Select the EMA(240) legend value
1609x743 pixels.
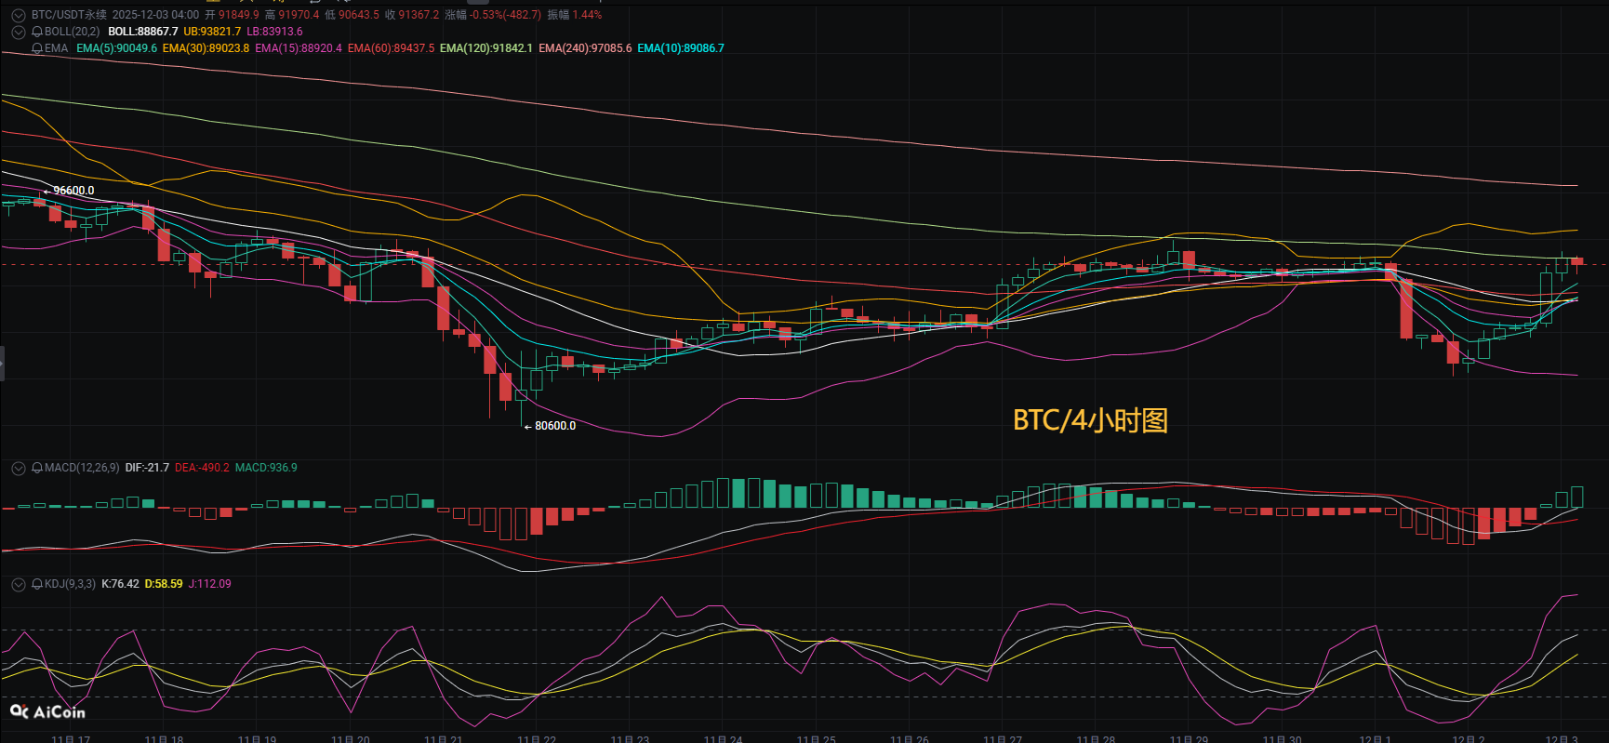click(584, 48)
